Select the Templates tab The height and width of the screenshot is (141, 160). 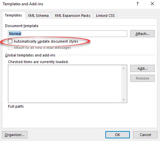14,15
